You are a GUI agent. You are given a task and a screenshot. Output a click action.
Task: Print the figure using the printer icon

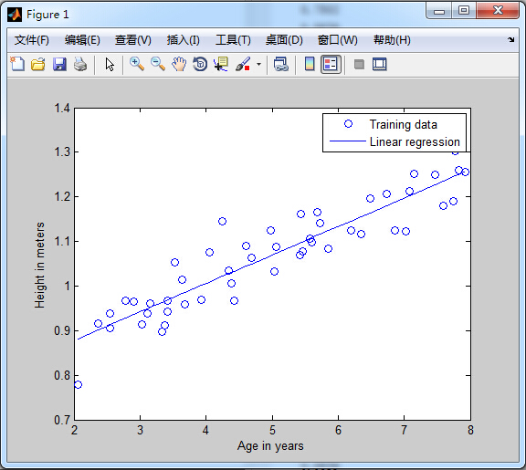coord(80,64)
